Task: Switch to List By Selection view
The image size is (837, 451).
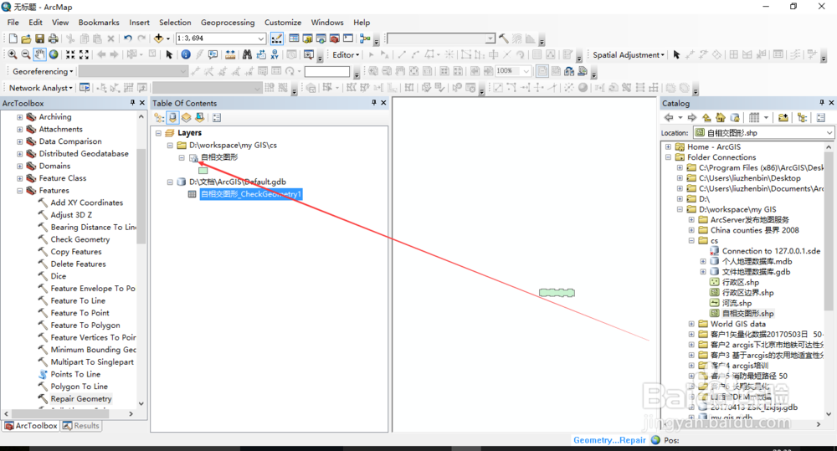Action: pos(199,118)
